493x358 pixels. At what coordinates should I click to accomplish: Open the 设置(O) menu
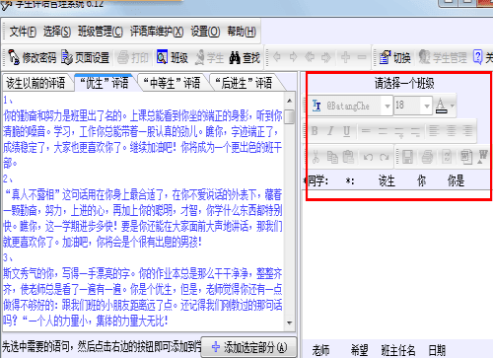205,32
